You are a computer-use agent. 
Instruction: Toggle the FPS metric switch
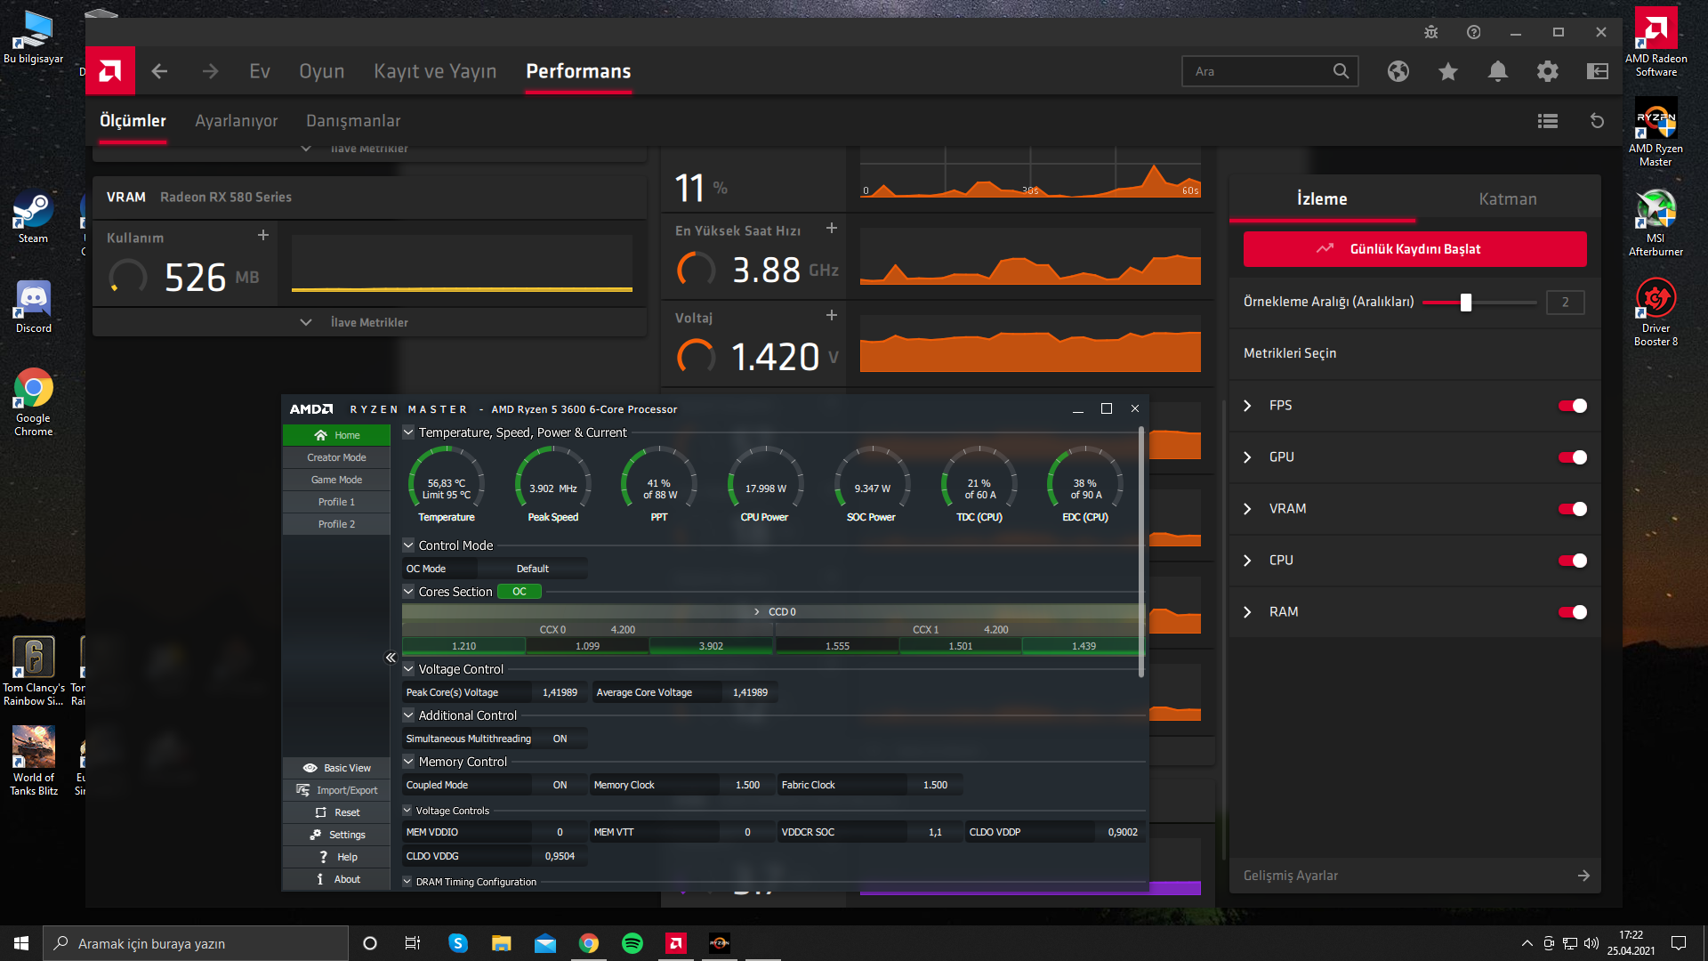coord(1572,406)
